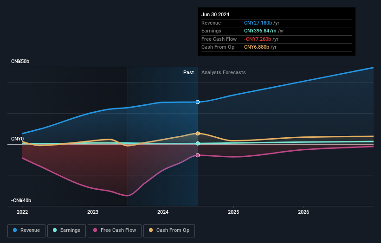The image size is (381, 243).
Task: Click the -CN¥7.260b free cash flow value
Action: coord(258,39)
